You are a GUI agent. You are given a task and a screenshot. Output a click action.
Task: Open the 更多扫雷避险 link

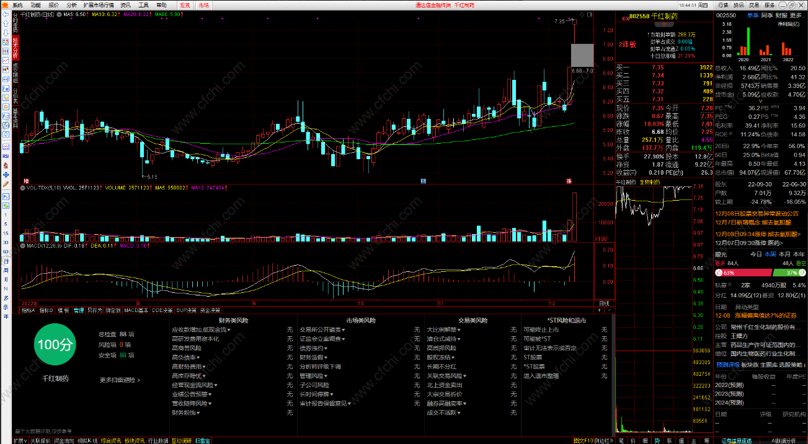pyautogui.click(x=120, y=380)
